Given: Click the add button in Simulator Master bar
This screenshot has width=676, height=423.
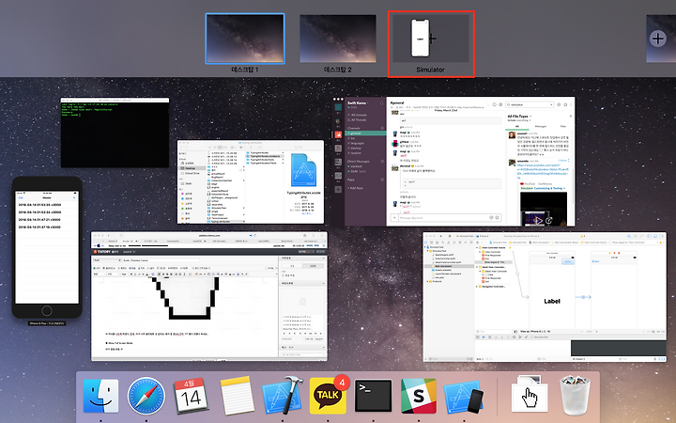Looking at the screenshot, I should point(74,197).
